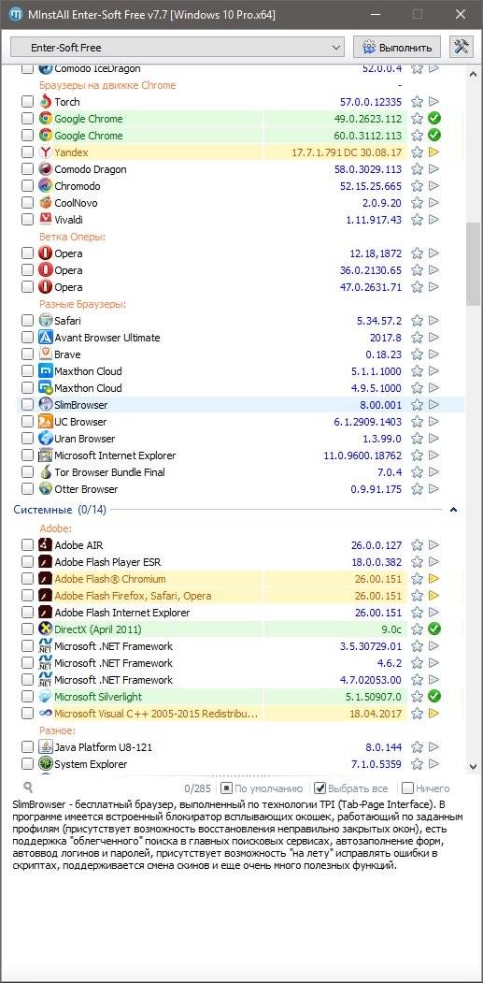Click the star icon for Torch
This screenshot has height=983, width=483.
418,102
